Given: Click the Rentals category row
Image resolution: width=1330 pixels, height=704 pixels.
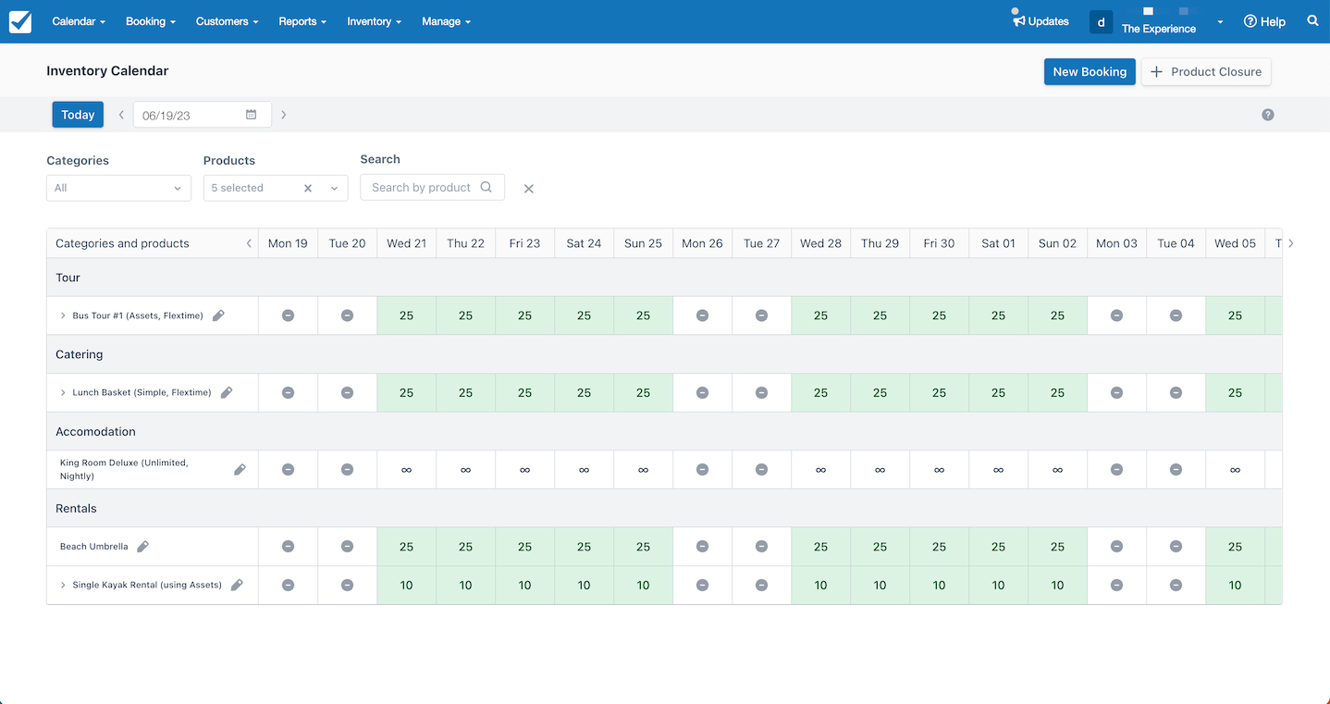Looking at the screenshot, I should tap(664, 508).
